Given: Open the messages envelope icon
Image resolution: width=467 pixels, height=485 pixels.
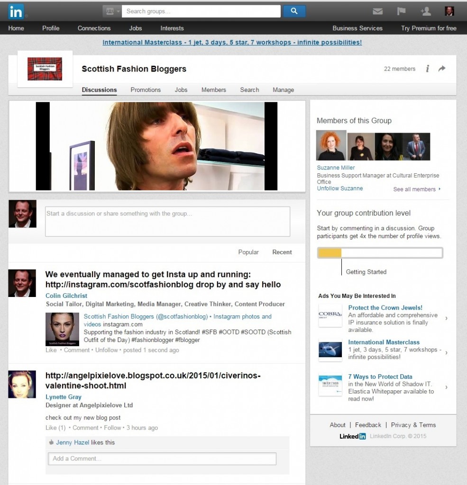Looking at the screenshot, I should click(377, 11).
